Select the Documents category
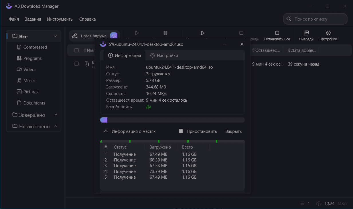The height and width of the screenshot is (209, 353). coord(34,103)
